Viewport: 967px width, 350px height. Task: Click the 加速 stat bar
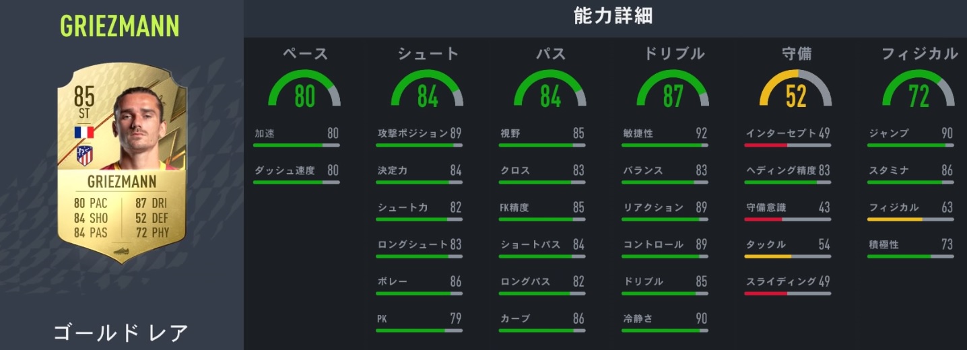(296, 145)
